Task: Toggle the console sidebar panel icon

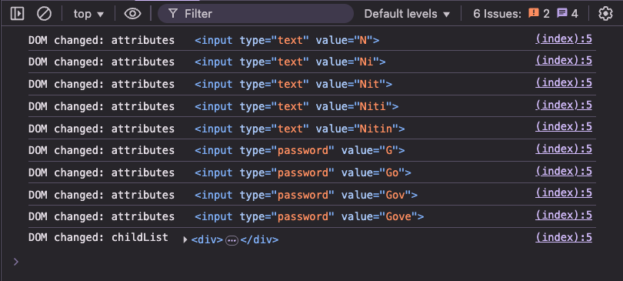Action: (17, 14)
